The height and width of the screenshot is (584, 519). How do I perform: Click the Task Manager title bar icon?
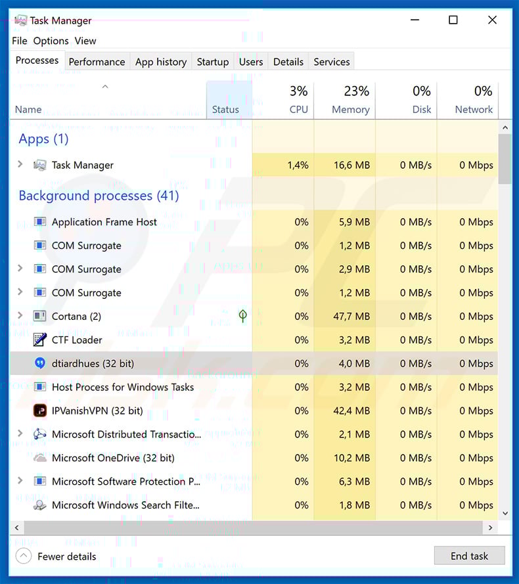point(21,20)
